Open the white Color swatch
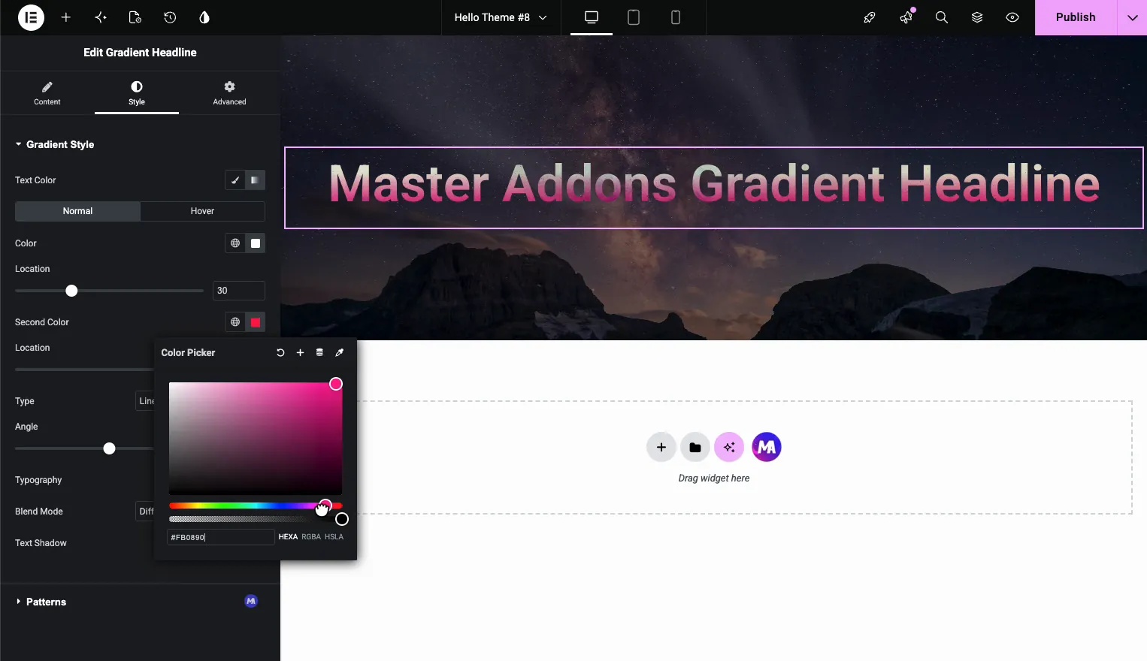This screenshot has width=1147, height=661. pos(256,243)
